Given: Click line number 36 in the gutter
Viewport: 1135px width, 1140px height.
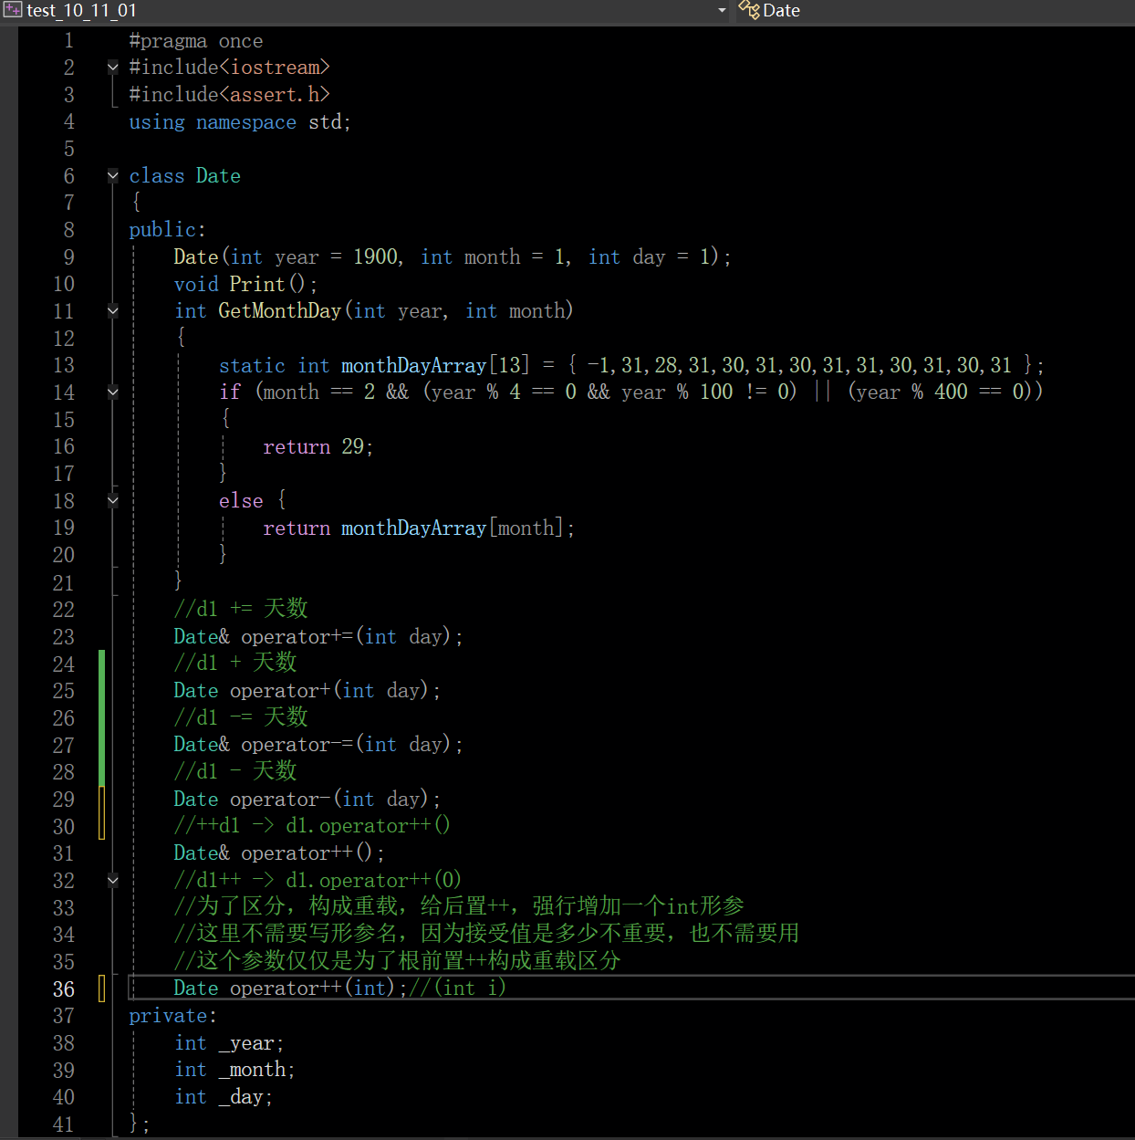Looking at the screenshot, I should coord(63,988).
